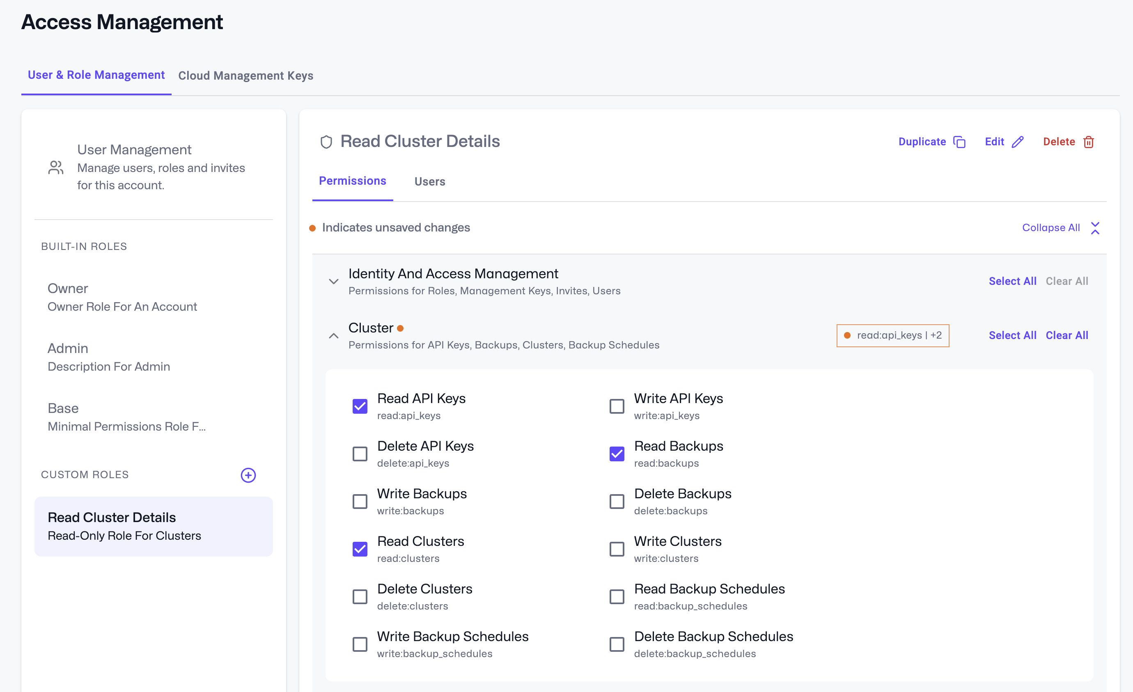Click the Duplicate role copy icon
The image size is (1133, 692).
coord(959,142)
